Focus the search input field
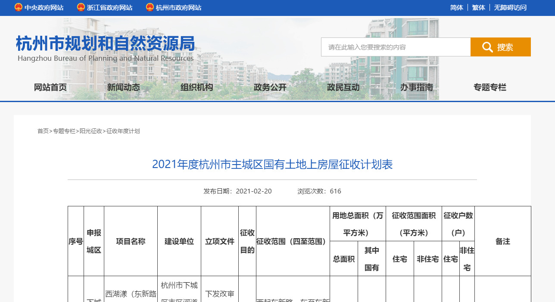555x302 pixels. point(396,47)
